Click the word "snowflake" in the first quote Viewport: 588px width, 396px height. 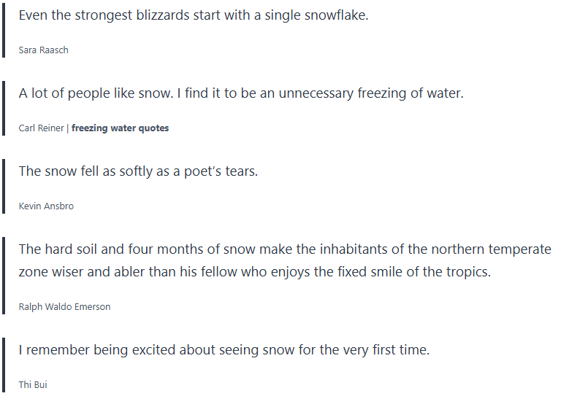click(337, 15)
